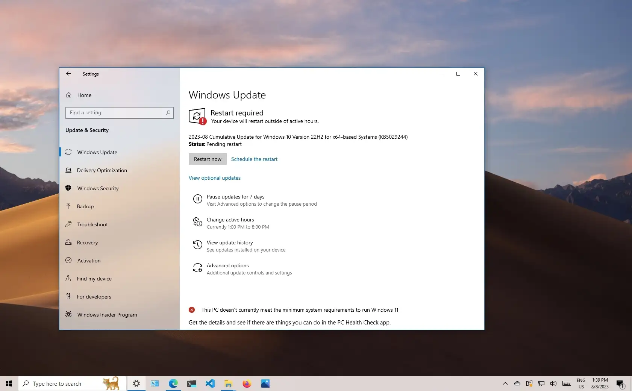
Task: Click the Restart required status icon
Action: point(197,117)
